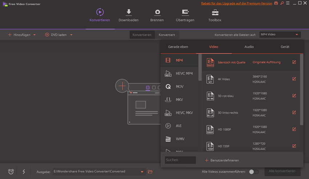Open the output folder icon
This screenshot has height=179, width=309.
coord(150,171)
